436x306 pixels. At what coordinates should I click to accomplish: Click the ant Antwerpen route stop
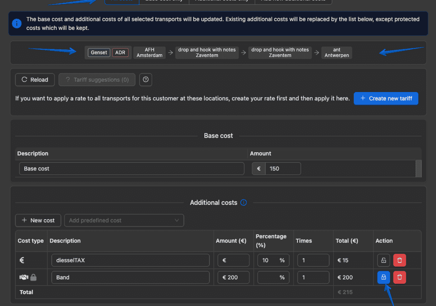coord(337,53)
